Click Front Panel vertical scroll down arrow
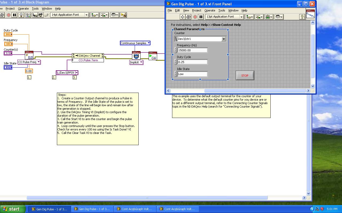342x213 pixels. [313, 86]
